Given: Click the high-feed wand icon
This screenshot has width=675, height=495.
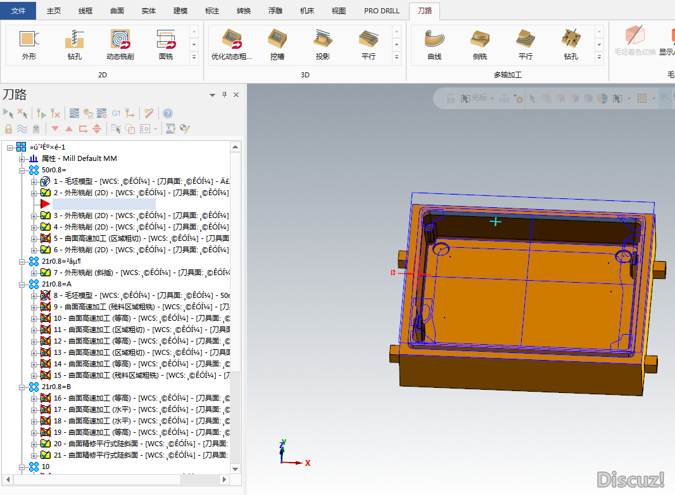Looking at the screenshot, I should point(149,113).
